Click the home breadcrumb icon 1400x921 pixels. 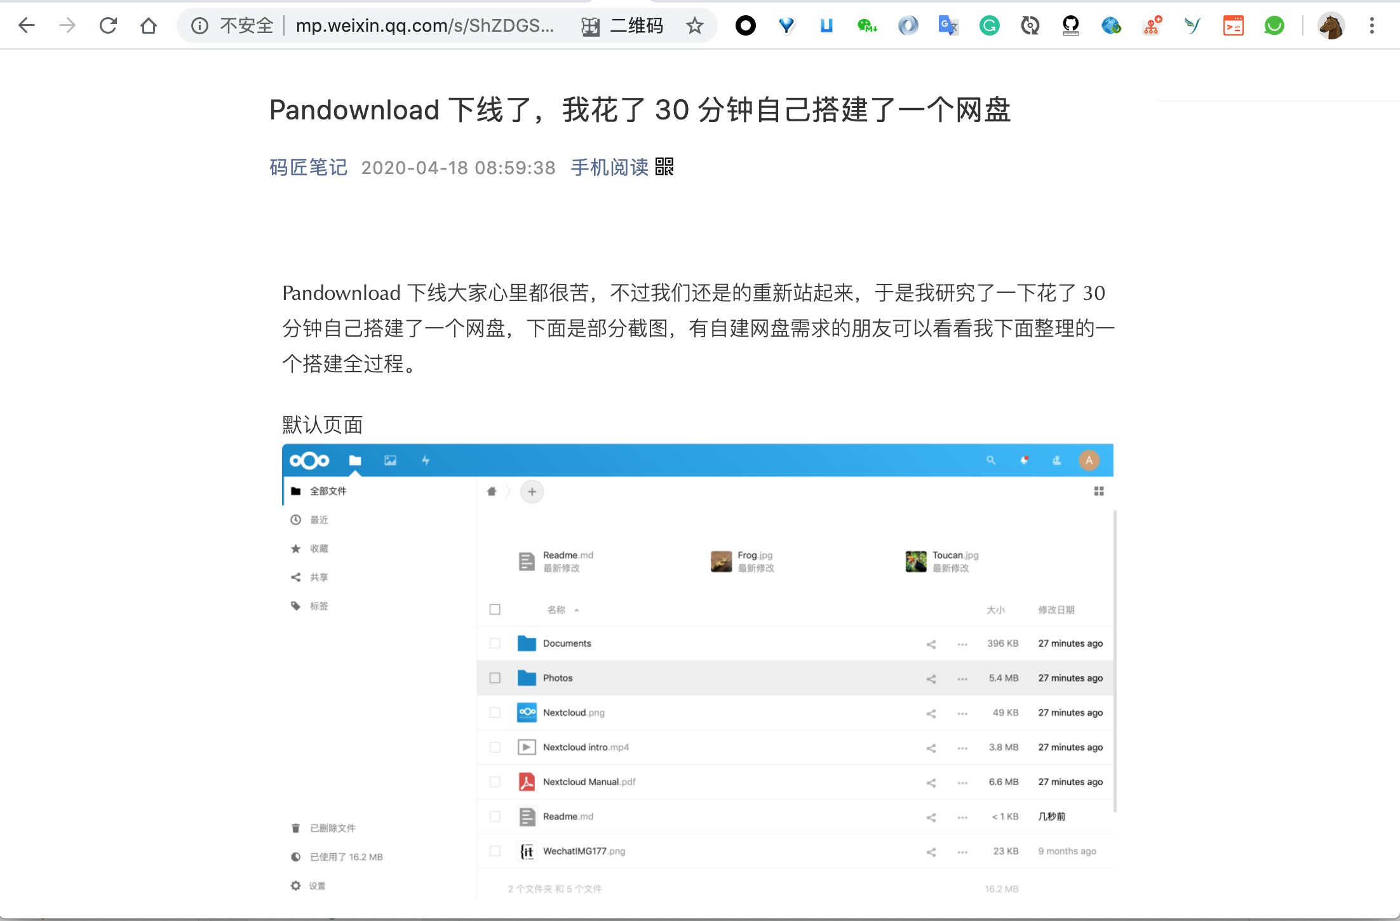pos(492,491)
